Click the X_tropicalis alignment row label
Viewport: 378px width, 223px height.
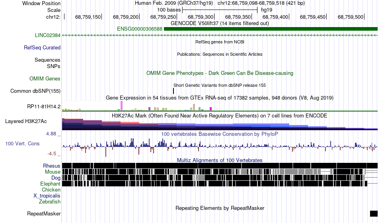47,196
